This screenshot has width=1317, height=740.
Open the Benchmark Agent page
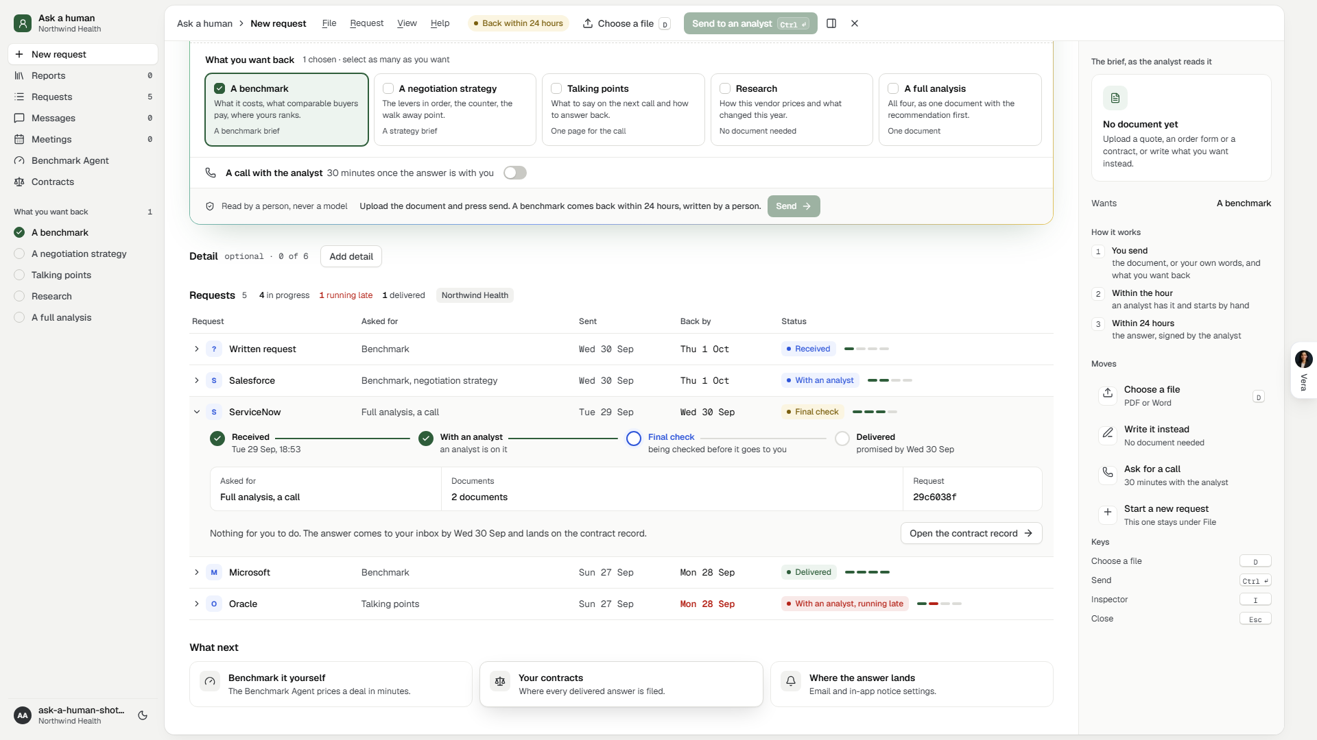click(x=83, y=160)
